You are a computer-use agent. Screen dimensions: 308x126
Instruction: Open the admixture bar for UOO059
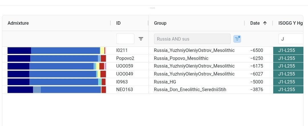(57, 66)
